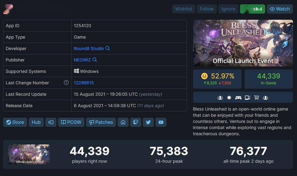Click the Follow button
Image resolution: width=297 pixels, height=176 pixels.
coord(207,9)
